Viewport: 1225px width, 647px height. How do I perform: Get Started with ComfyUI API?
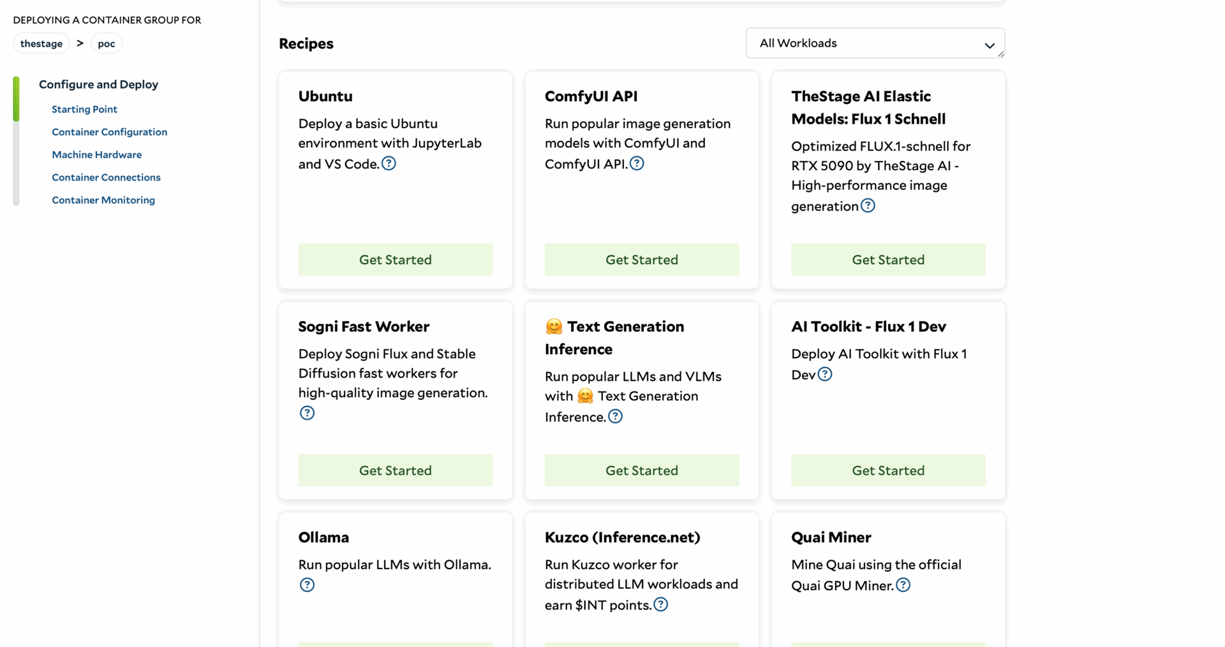click(642, 260)
